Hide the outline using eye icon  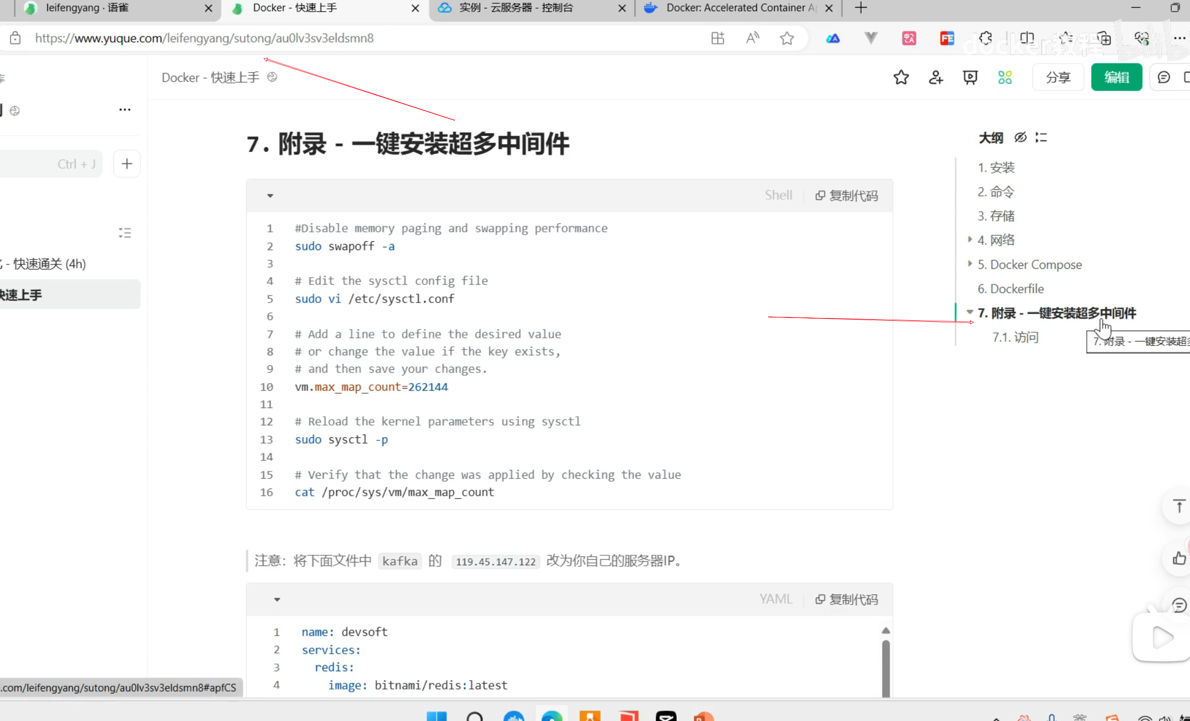[1020, 137]
